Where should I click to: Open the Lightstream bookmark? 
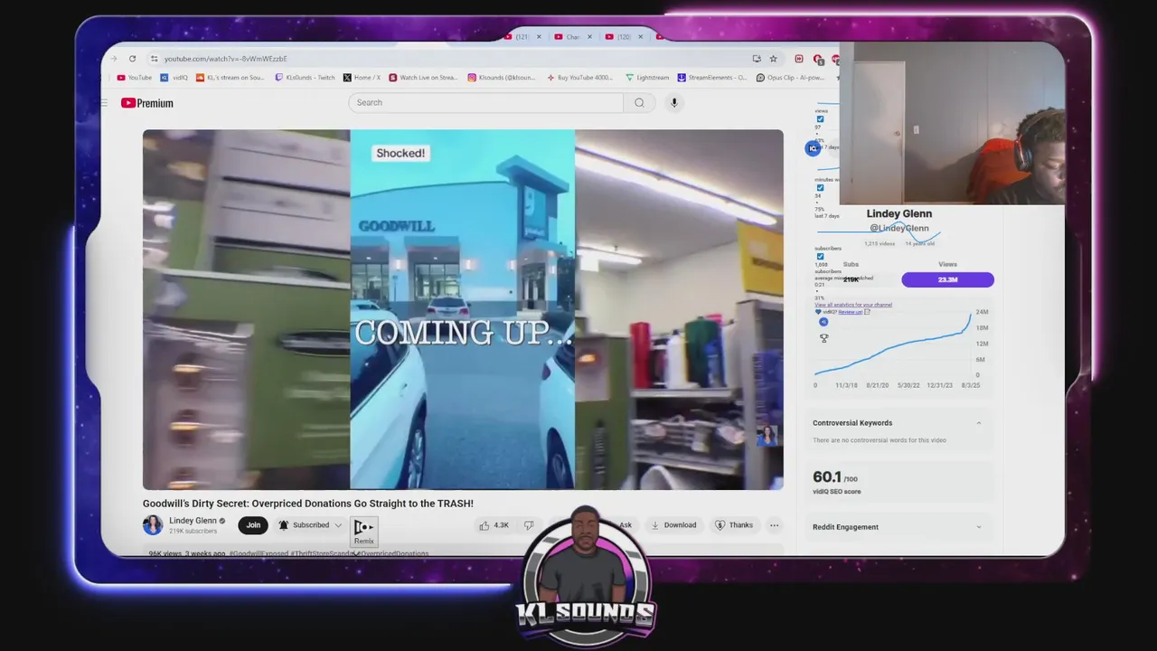pos(647,78)
